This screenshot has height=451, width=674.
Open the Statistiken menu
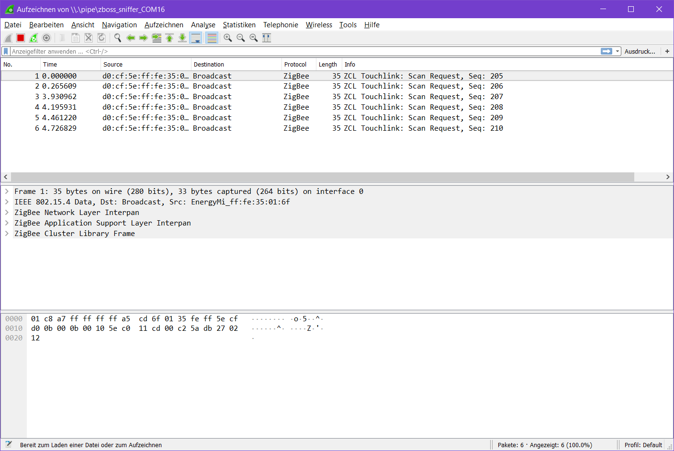pos(239,25)
